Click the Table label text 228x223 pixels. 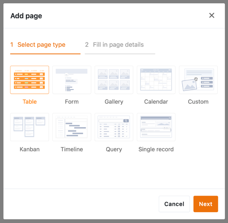29,102
